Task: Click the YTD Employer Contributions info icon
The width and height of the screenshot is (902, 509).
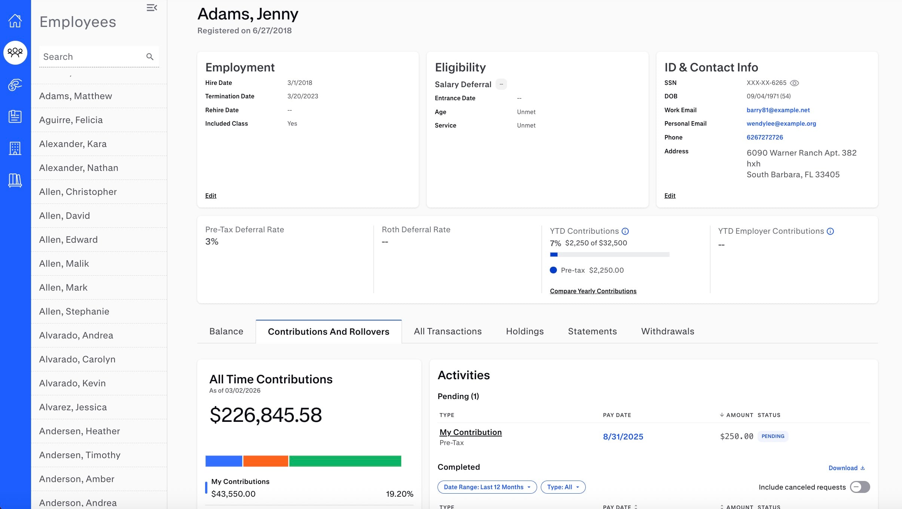Action: point(830,231)
